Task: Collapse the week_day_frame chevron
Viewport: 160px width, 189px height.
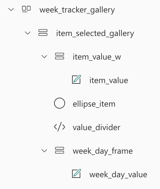Action: click(x=44, y=151)
